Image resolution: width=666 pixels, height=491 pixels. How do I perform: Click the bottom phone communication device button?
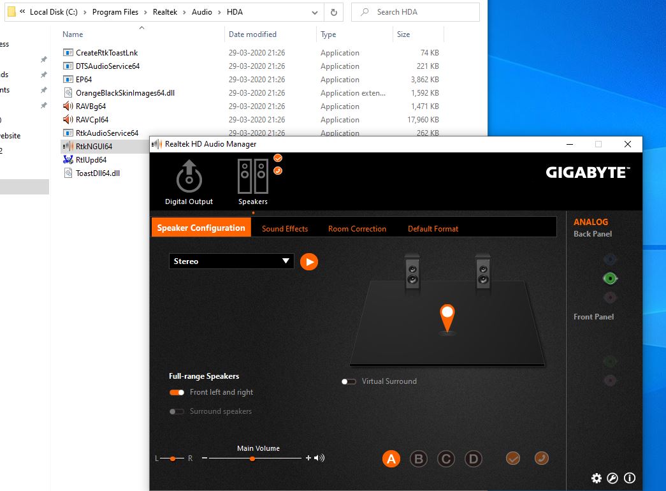542,458
